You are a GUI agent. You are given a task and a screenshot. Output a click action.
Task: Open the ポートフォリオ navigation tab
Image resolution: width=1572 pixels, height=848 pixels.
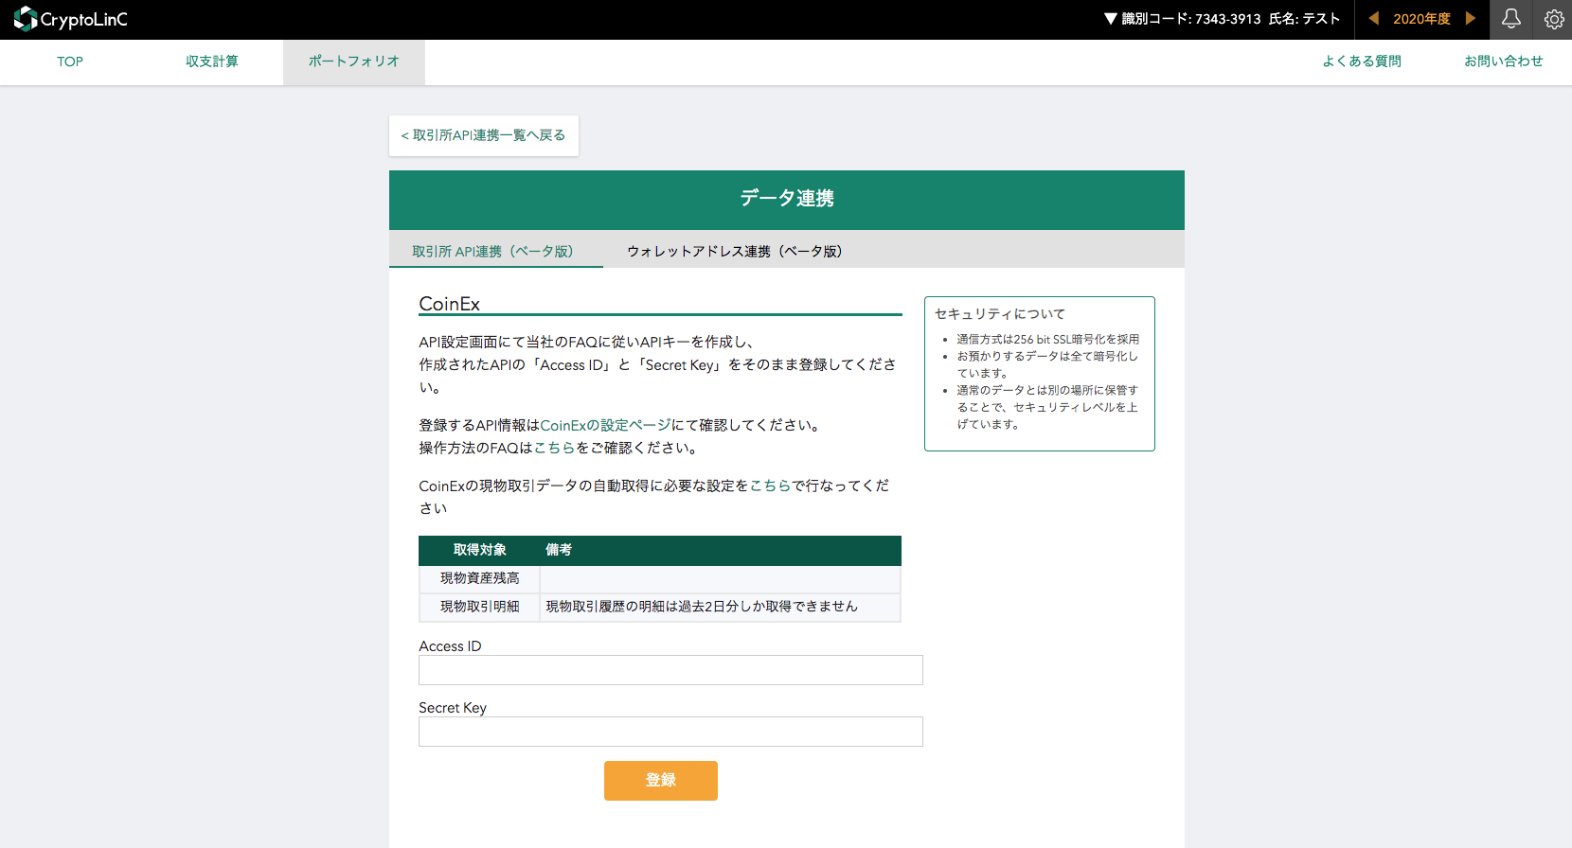354,62
